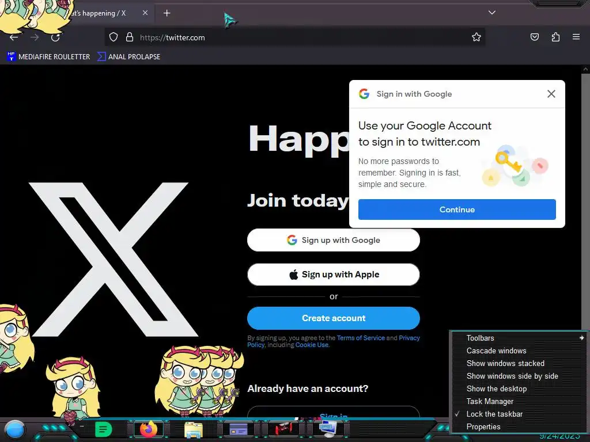This screenshot has height=442, width=590.
Task: Open File Explorer from the taskbar
Action: click(x=194, y=429)
